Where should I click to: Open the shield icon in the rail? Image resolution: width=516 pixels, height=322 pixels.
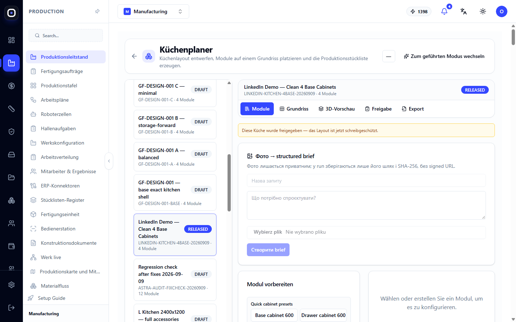[11, 132]
